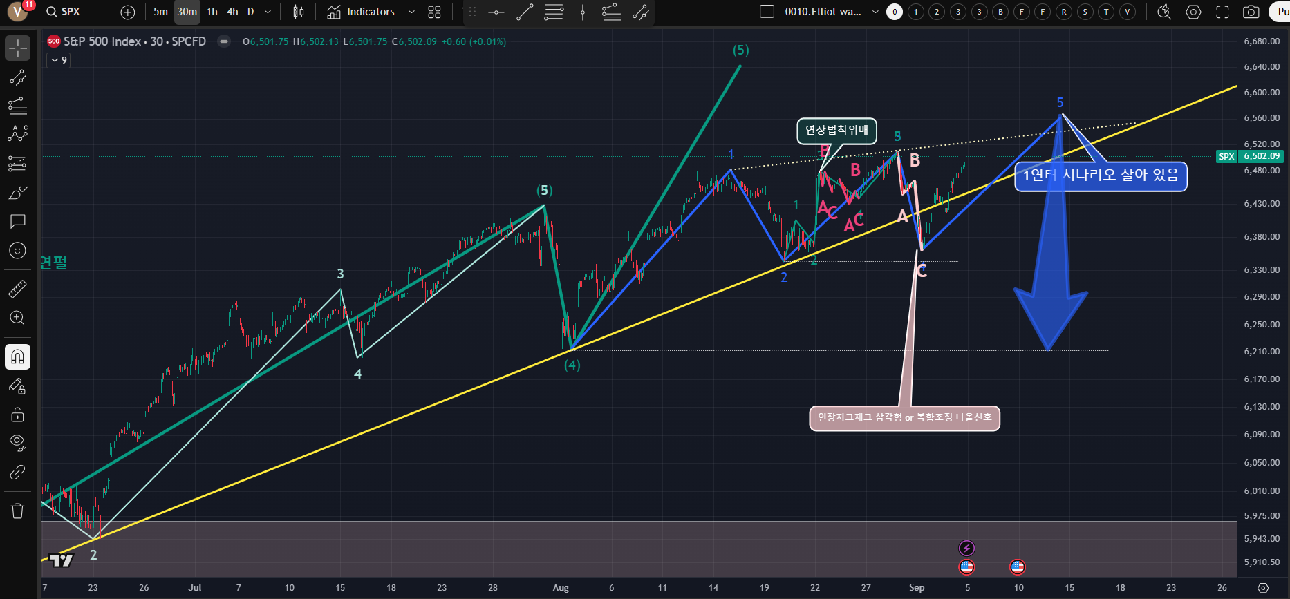Toggle magnet mode on left toolbar
The image size is (1290, 599).
pos(17,356)
